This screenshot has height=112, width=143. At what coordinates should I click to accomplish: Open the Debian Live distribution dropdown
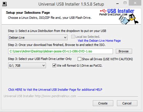[38, 37]
